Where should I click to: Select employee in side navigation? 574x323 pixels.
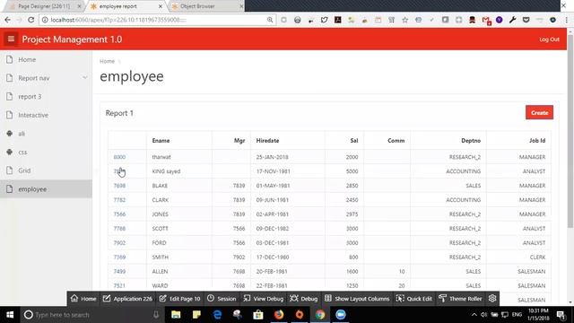coord(46,189)
